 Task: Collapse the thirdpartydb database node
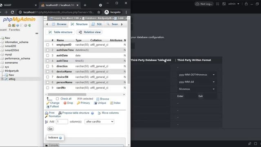pyautogui.click(x=2, y=71)
